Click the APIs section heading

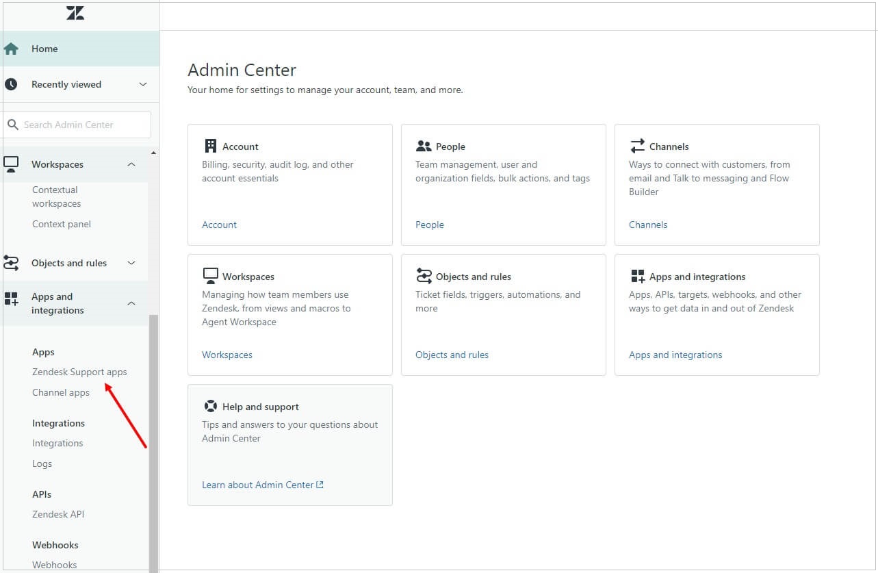[42, 494]
